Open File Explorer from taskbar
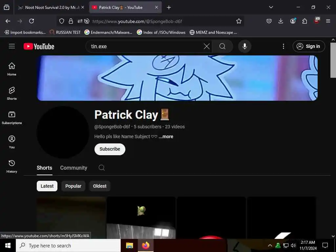Image resolution: width=336 pixels, height=252 pixels. (129, 245)
